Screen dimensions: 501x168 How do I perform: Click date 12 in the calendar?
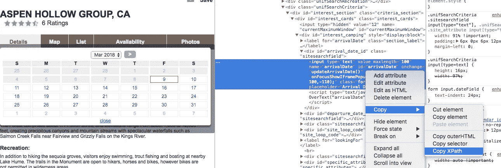point(46,88)
